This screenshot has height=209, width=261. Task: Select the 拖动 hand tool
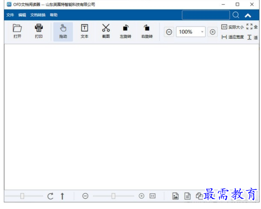[x=63, y=31]
